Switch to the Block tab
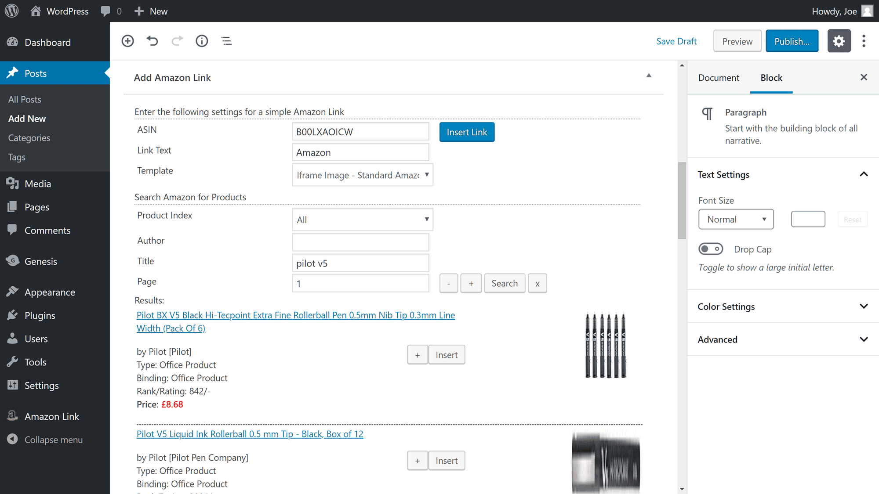The image size is (879, 494). pos(771,77)
